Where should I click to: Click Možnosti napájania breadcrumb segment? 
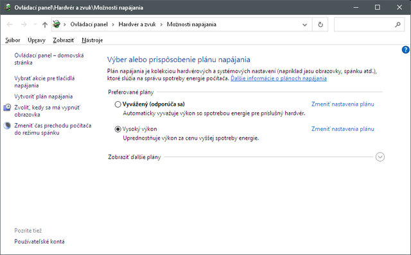[191, 24]
